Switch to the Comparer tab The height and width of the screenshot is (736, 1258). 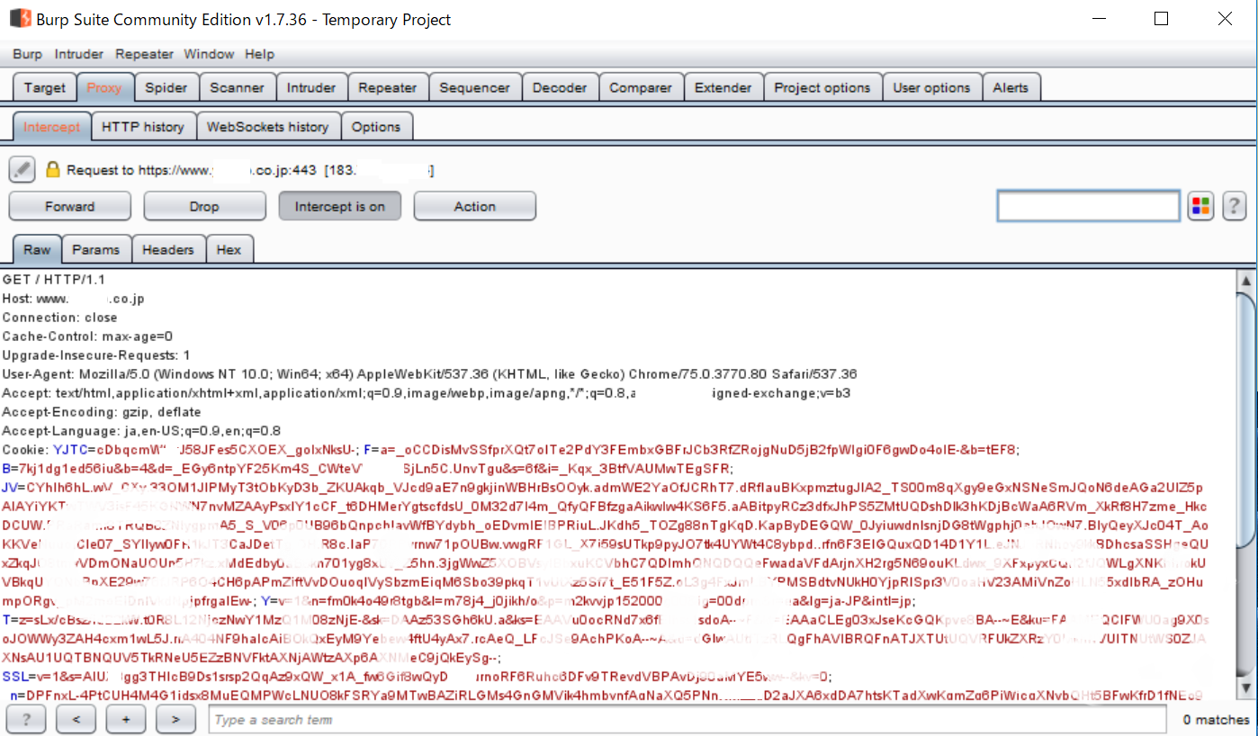click(x=641, y=87)
